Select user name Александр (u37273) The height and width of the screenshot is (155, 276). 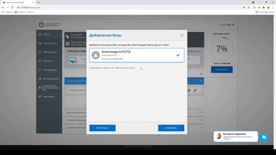pyautogui.click(x=116, y=52)
